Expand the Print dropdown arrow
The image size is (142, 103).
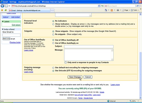120,10
